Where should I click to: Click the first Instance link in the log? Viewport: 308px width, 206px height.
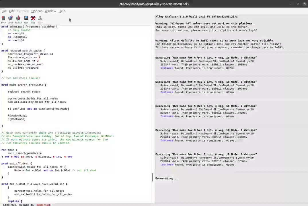point(167,68)
